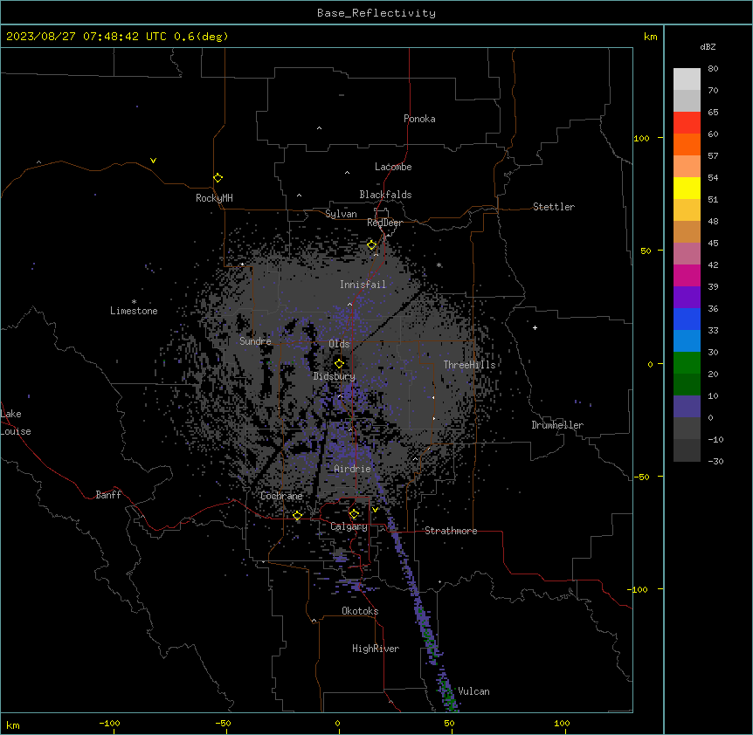Click the 100 tick on vertical axis
The width and height of the screenshot is (753, 735).
coord(641,138)
